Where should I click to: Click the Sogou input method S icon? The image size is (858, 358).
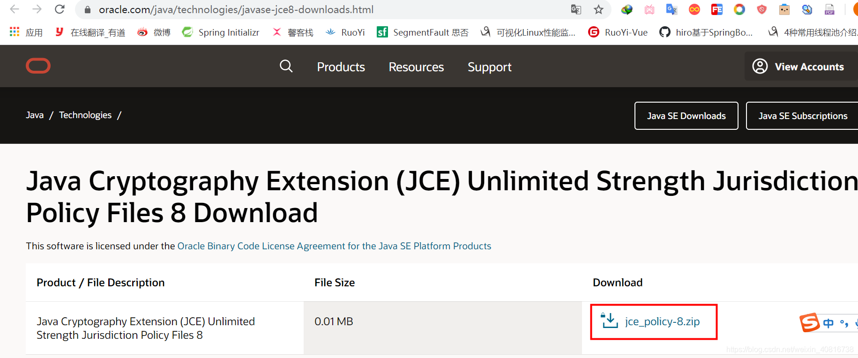pyautogui.click(x=809, y=322)
